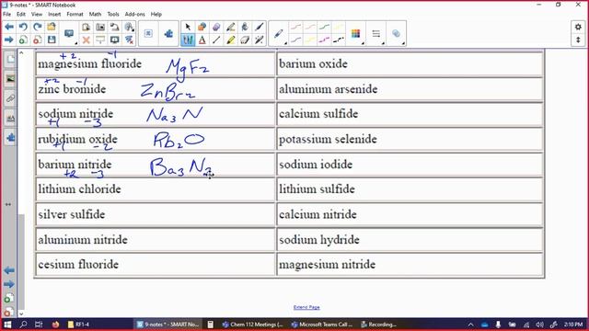Save the notebook with the floppy disk icon
Image resolution: width=589 pixels, height=331 pixels.
click(x=52, y=40)
